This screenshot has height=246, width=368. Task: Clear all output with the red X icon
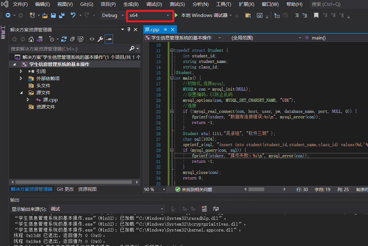click(x=204, y=209)
